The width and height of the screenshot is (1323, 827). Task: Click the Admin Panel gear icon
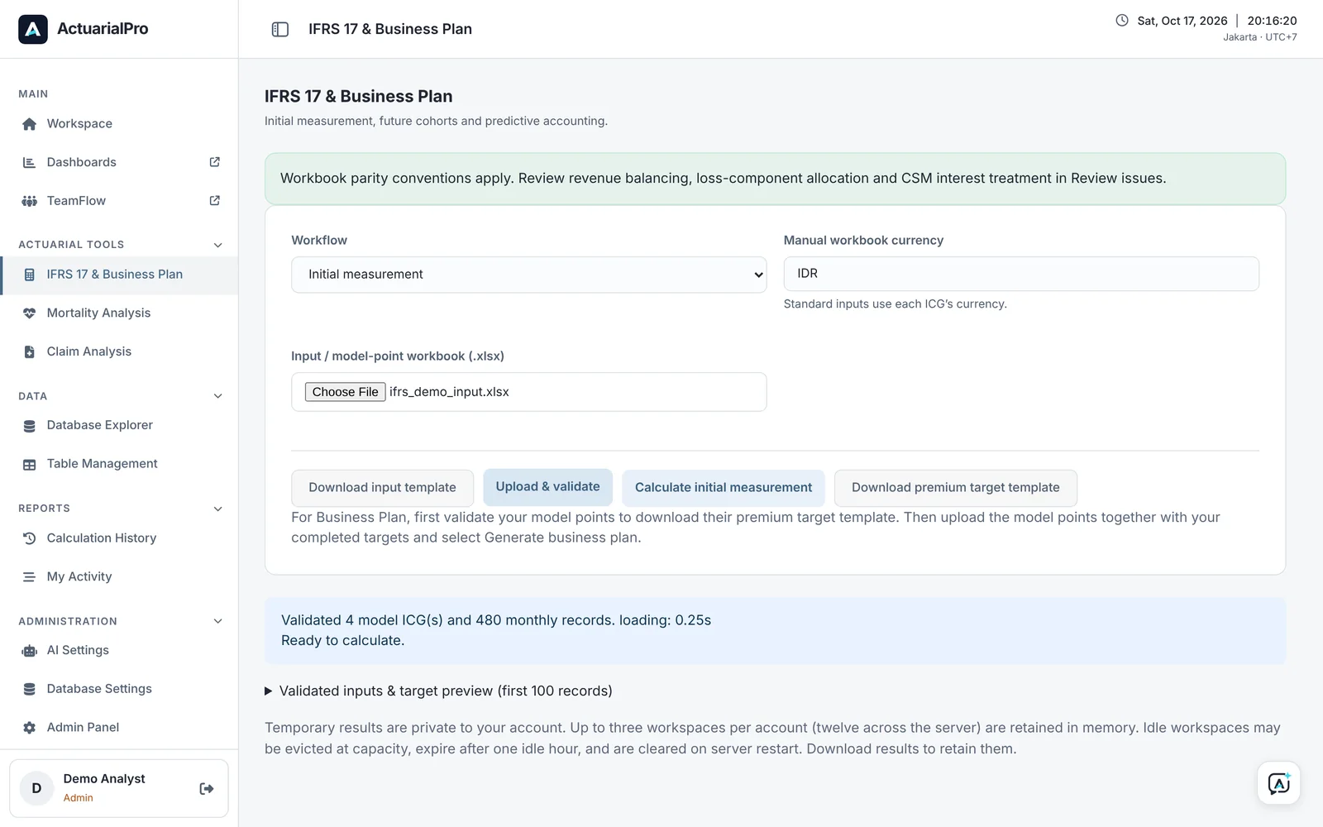coord(30,728)
